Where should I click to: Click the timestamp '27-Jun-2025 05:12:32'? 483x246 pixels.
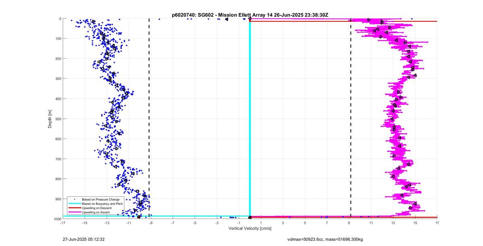coord(84,239)
